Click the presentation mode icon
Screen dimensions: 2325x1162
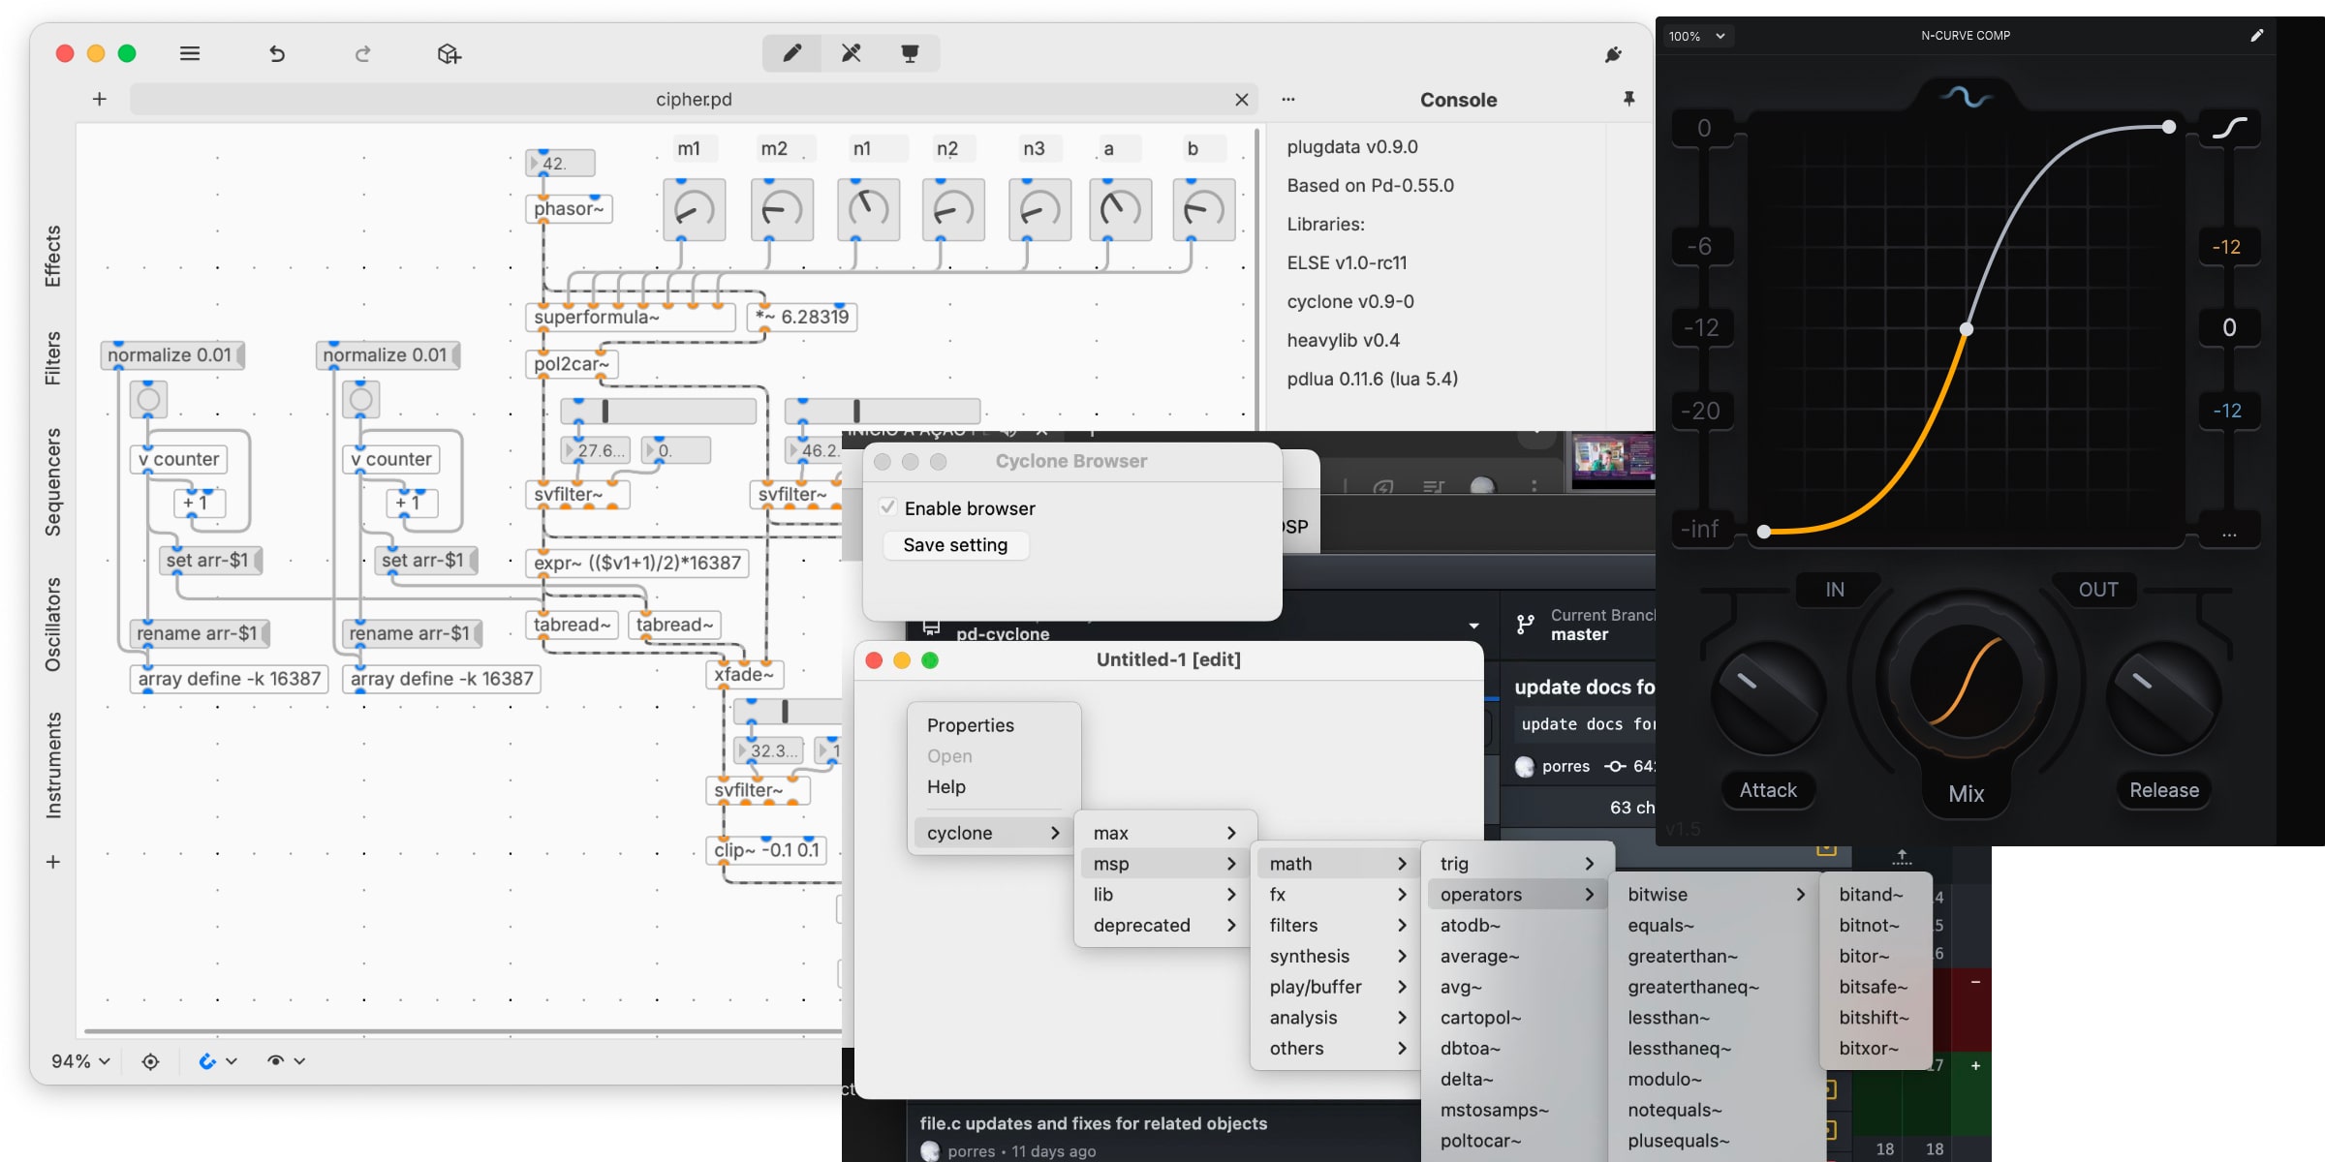910,53
